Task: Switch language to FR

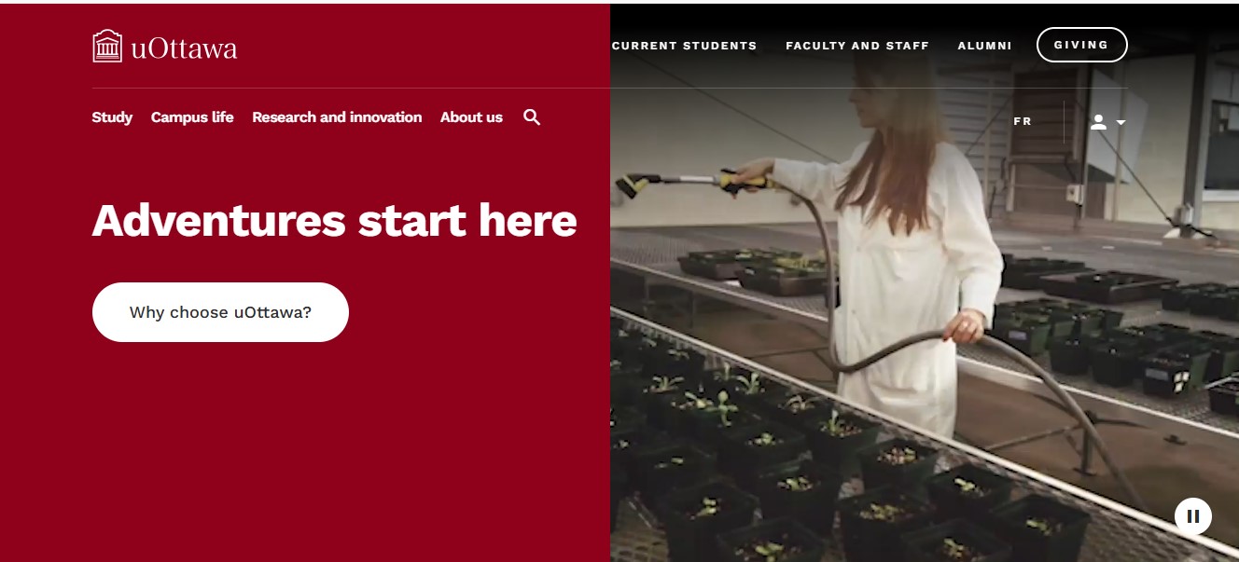Action: 1023,121
